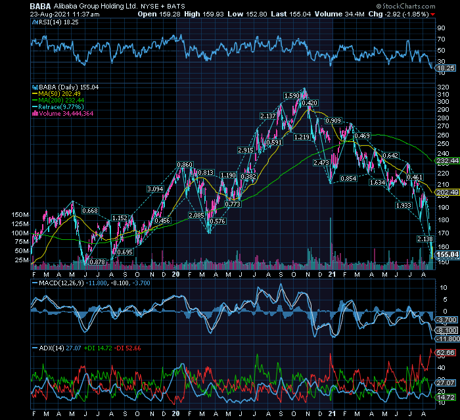Click the 0.854 retracement label
Viewport: 460px width, 420px height.
[348, 178]
